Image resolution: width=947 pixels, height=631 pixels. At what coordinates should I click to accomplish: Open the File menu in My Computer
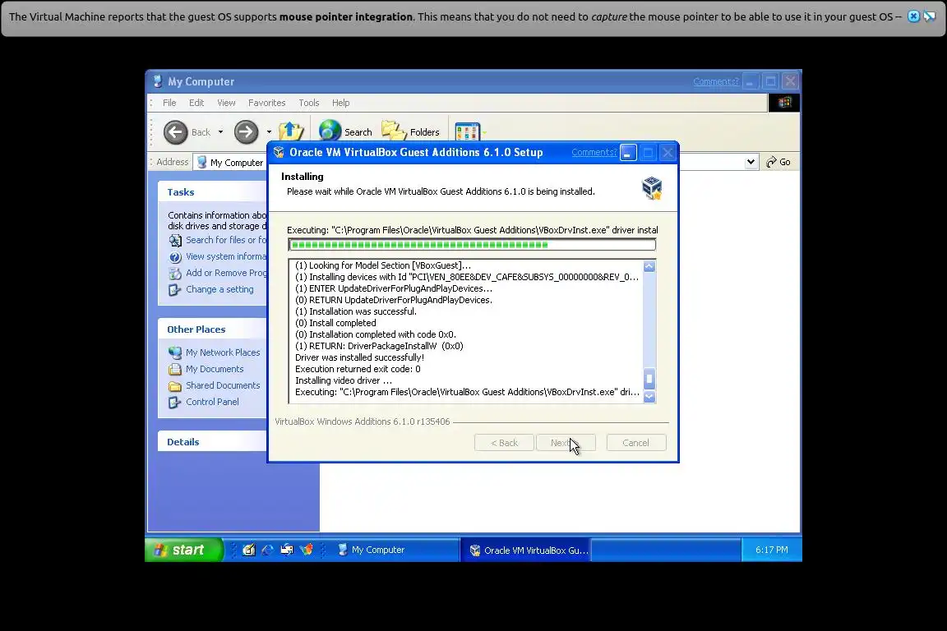coord(169,103)
